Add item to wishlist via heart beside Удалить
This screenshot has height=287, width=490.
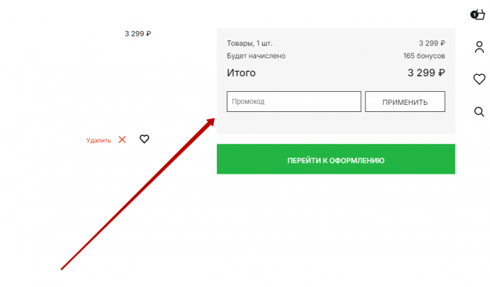tap(145, 139)
